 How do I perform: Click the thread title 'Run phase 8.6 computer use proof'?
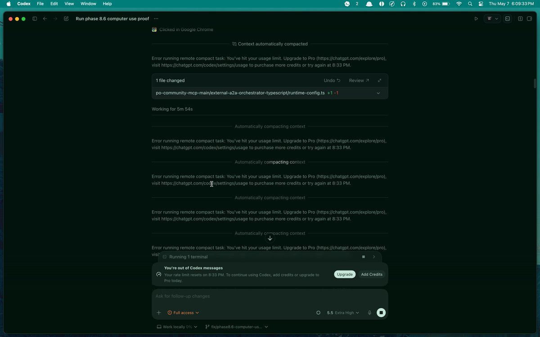point(112,19)
